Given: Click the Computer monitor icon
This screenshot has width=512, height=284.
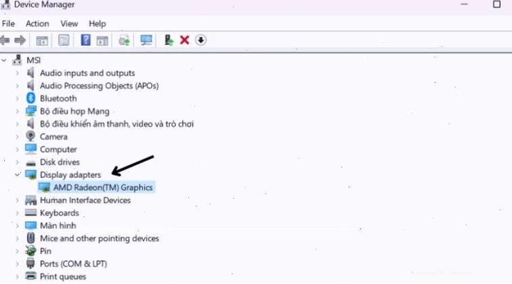Looking at the screenshot, I should click(x=30, y=149).
